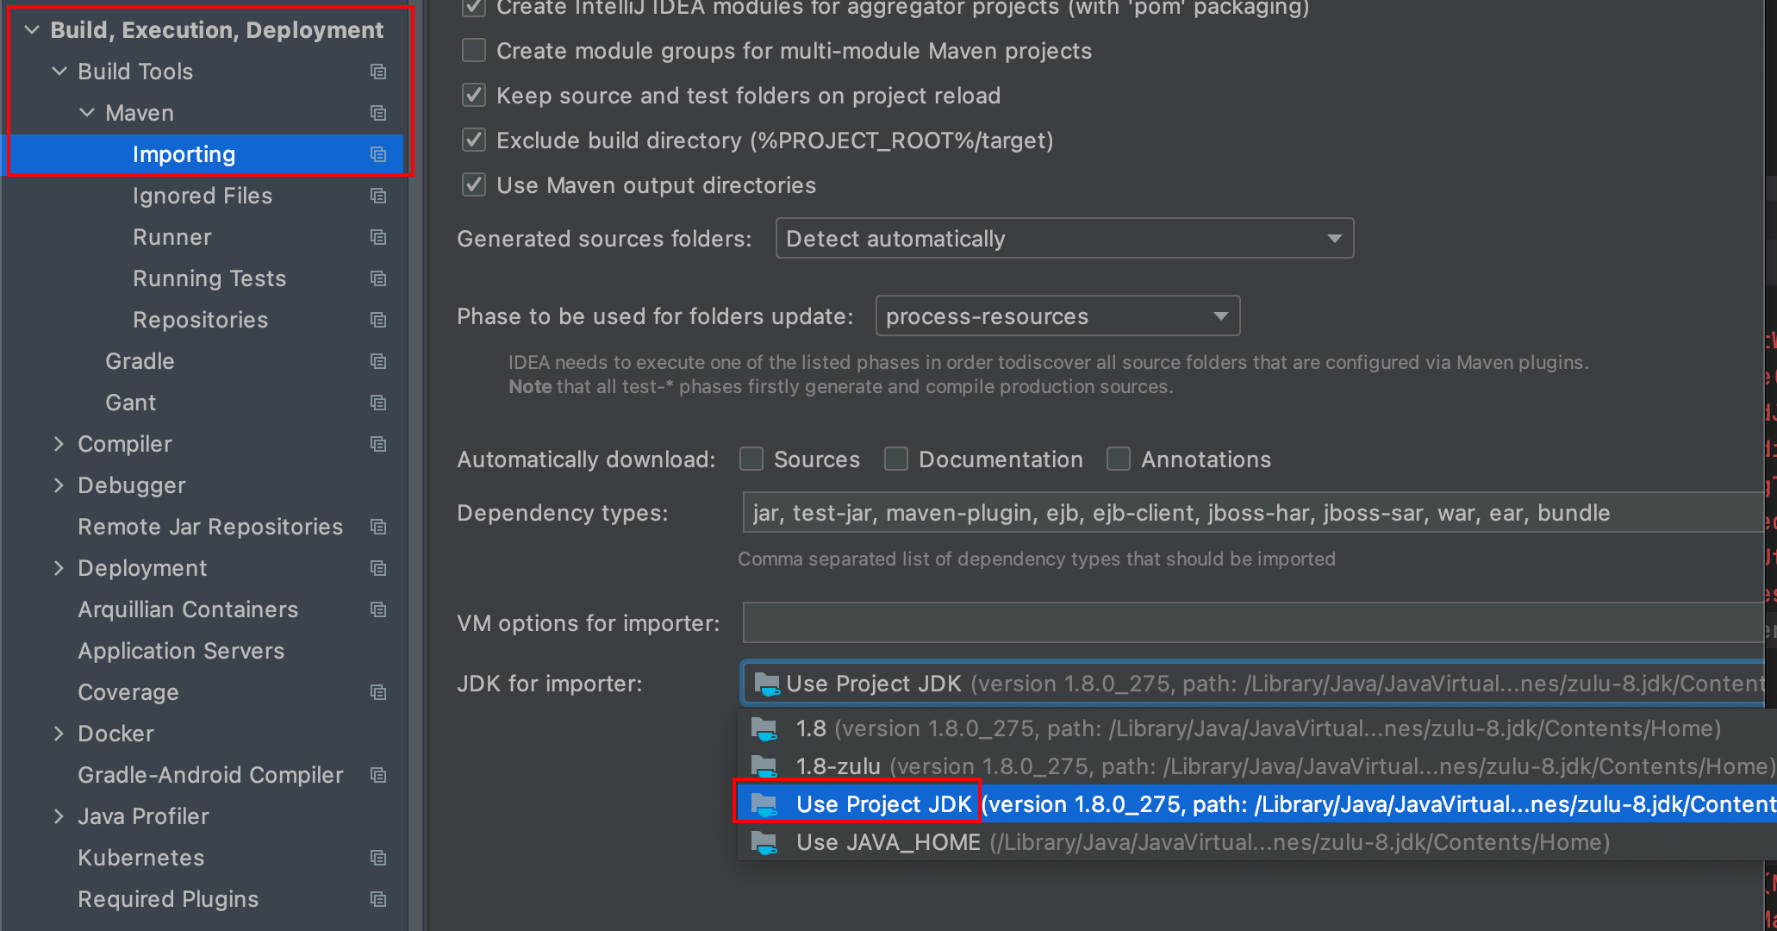Check the Sources automatic download box

(x=751, y=459)
